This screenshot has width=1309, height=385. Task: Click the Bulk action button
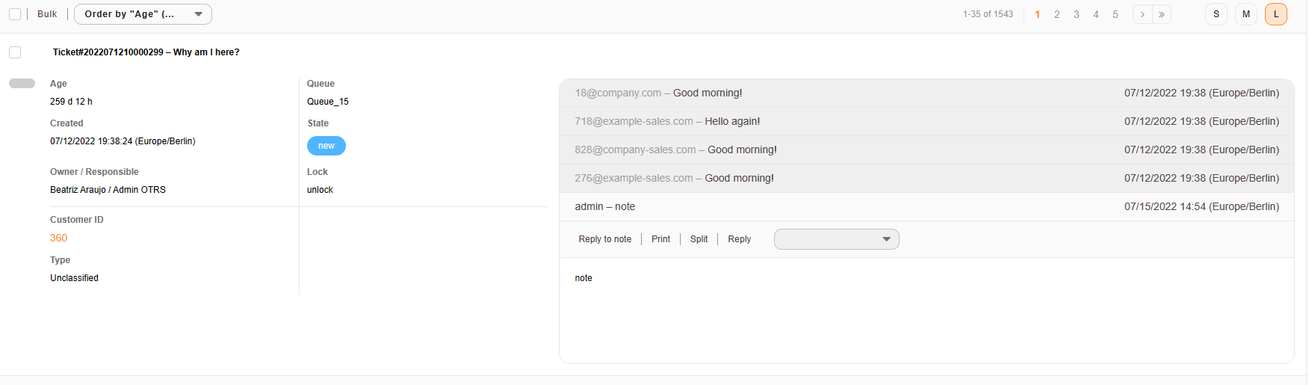click(x=47, y=14)
